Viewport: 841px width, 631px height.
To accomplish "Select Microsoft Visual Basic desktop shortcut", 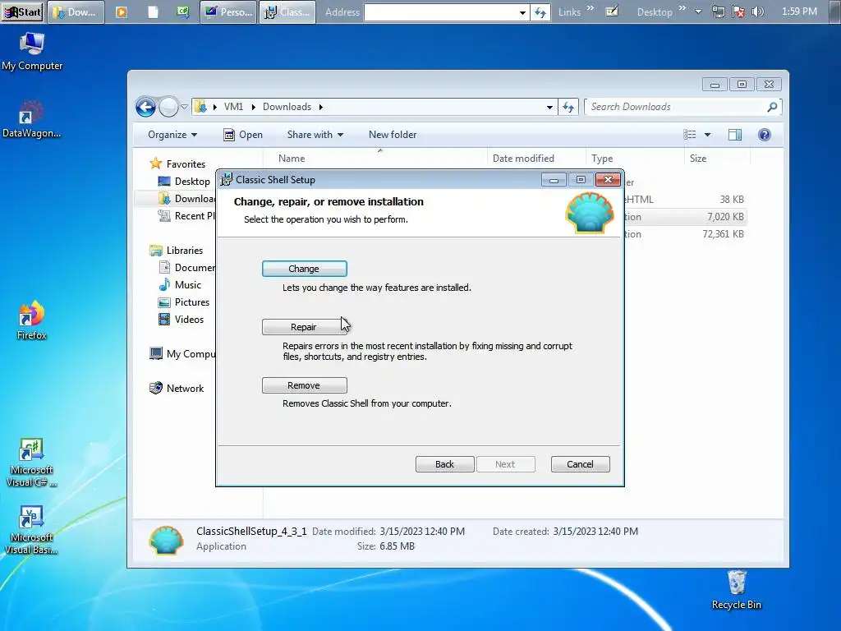I will [x=32, y=530].
